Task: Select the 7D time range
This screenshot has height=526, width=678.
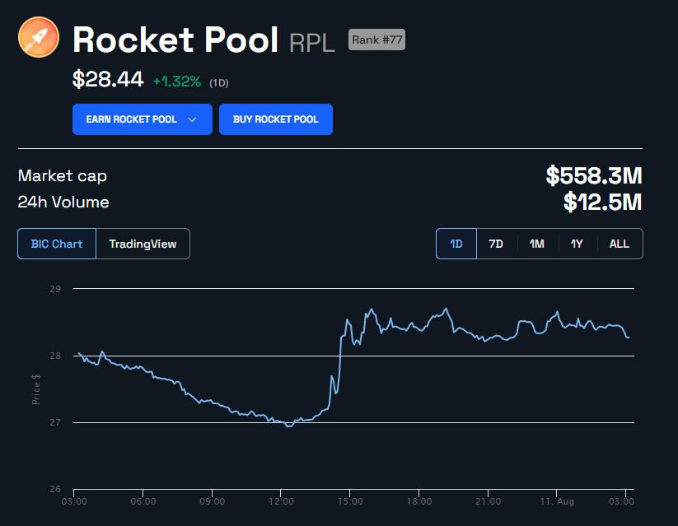Action: click(496, 244)
